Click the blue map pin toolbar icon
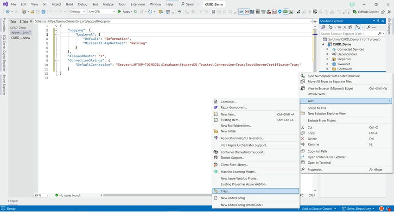The height and width of the screenshot is (212, 394). (280, 12)
